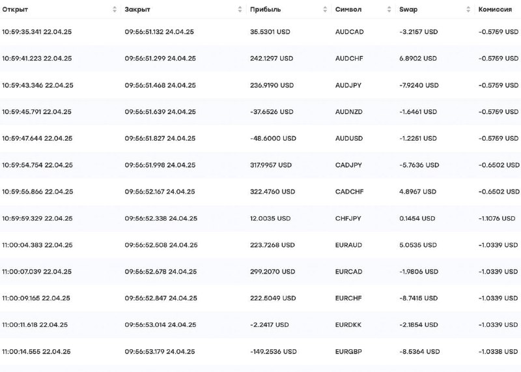Viewport: 521px width, 372px height.
Task: Sort using the Swap column arrows
Action: pyautogui.click(x=468, y=9)
